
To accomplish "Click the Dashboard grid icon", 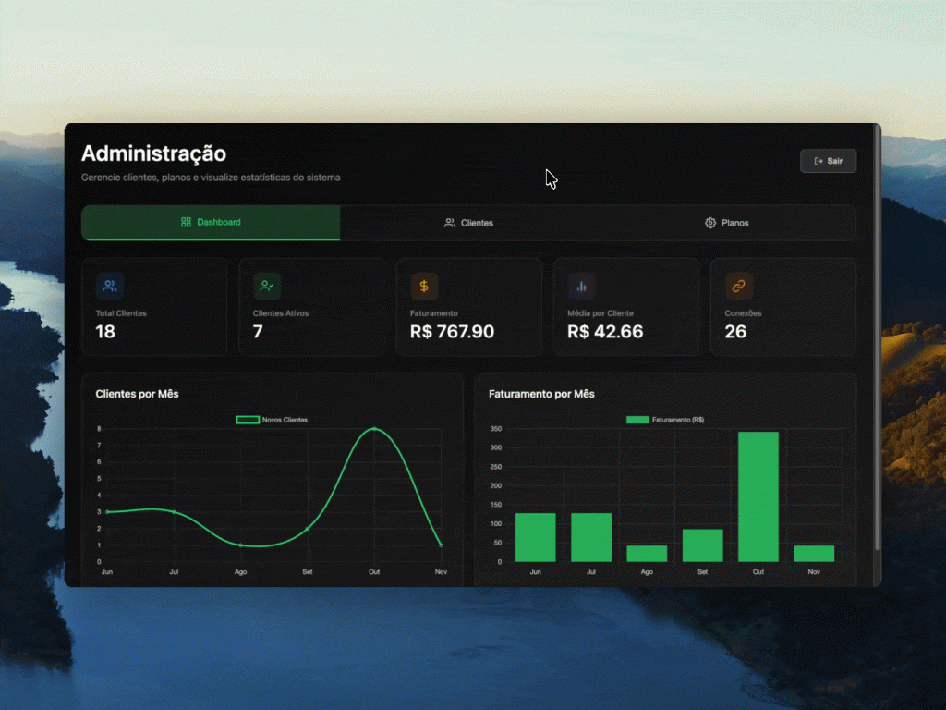I will (x=186, y=222).
